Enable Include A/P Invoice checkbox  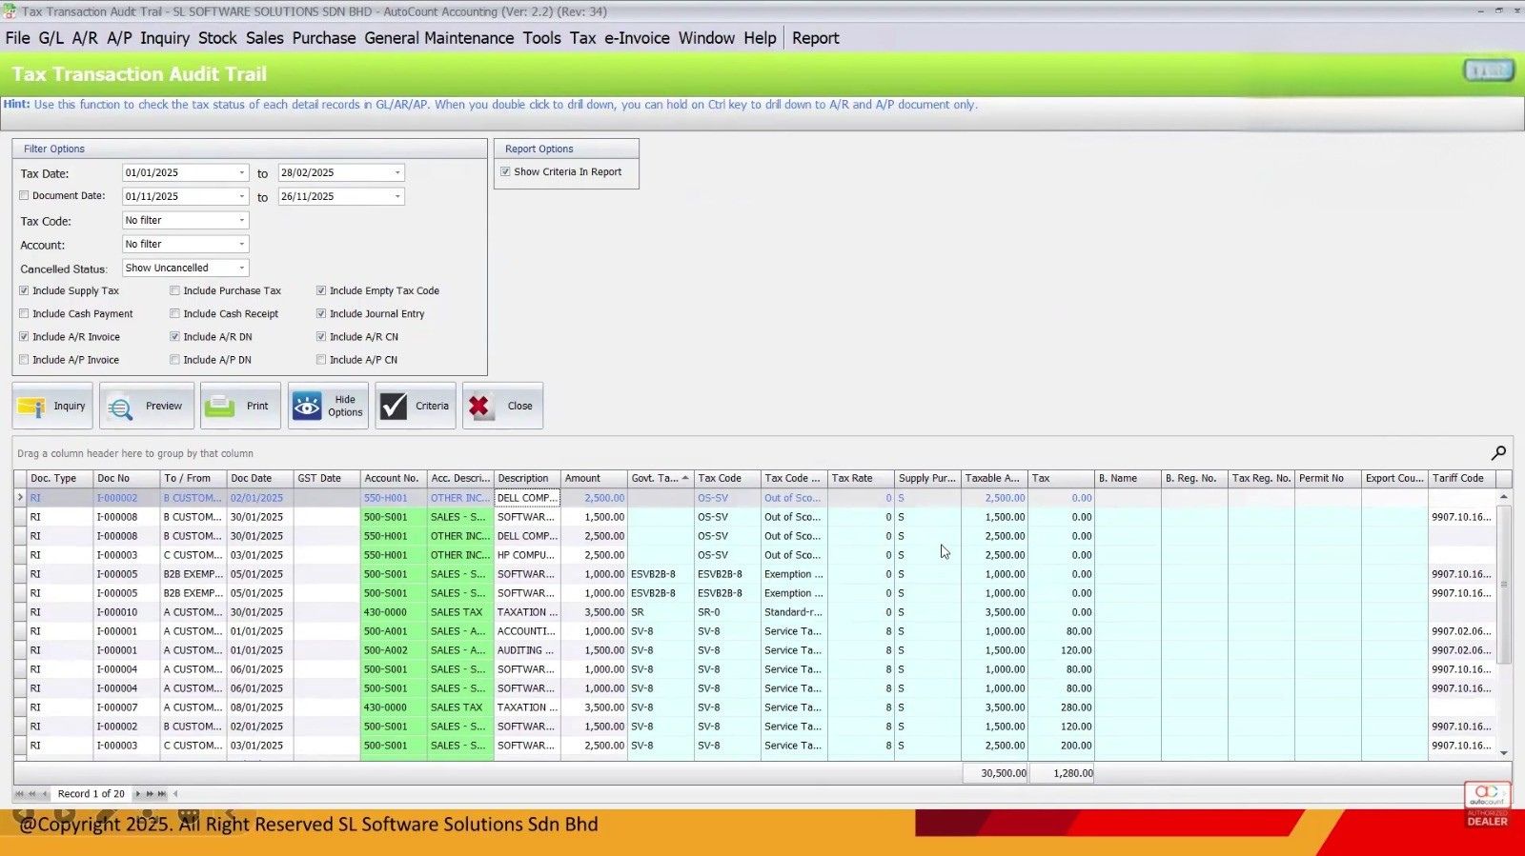tap(24, 360)
